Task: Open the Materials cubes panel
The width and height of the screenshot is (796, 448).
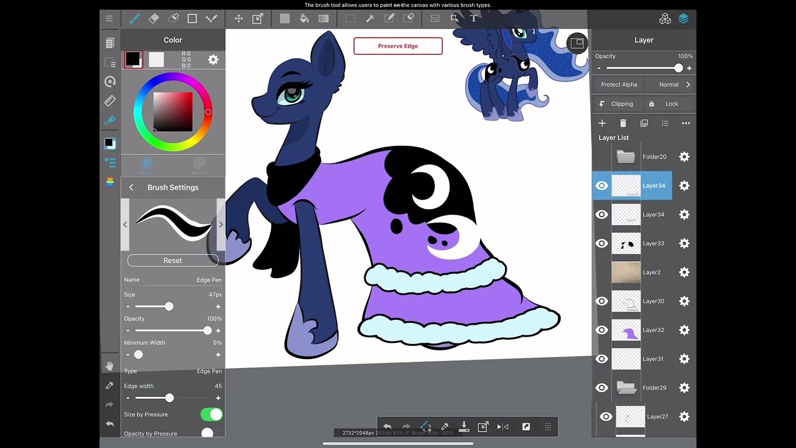Action: click(665, 19)
